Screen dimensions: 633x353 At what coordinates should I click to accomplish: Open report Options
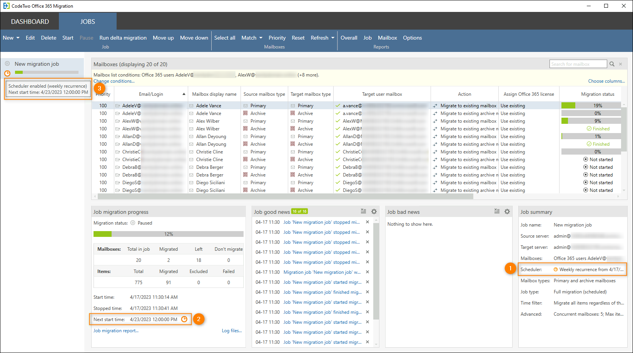(x=413, y=38)
